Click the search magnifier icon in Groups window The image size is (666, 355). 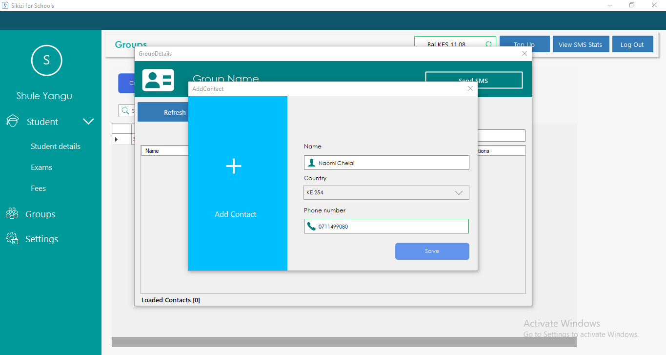click(x=125, y=111)
